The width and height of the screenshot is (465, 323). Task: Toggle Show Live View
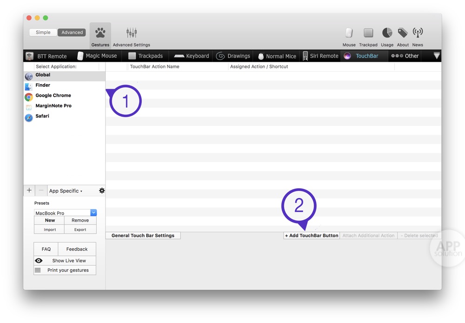tap(65, 261)
